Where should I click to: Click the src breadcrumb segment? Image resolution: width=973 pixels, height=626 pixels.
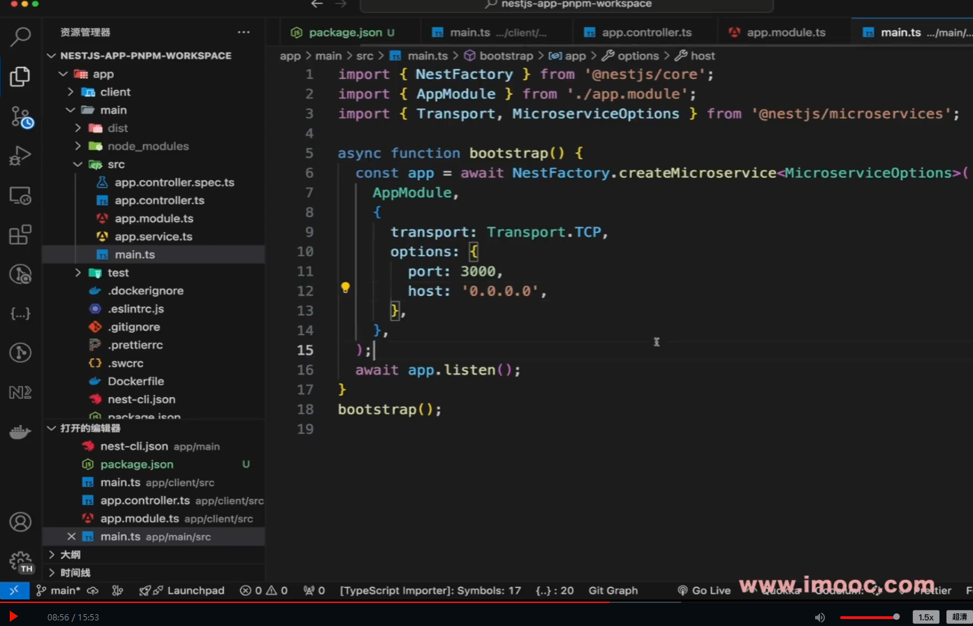pyautogui.click(x=365, y=56)
